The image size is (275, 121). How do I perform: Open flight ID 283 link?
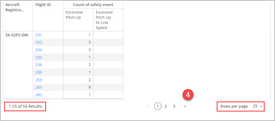click(x=39, y=95)
